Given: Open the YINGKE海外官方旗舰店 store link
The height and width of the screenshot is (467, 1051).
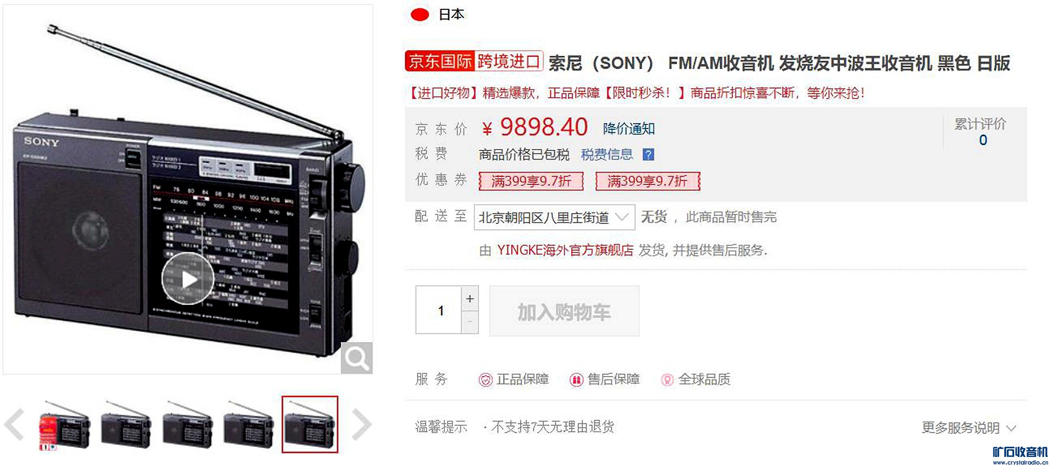Looking at the screenshot, I should tap(565, 250).
